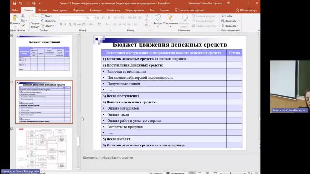
Task: Start slideshow from beginning via quick access icon
Action: click(x=34, y=3)
